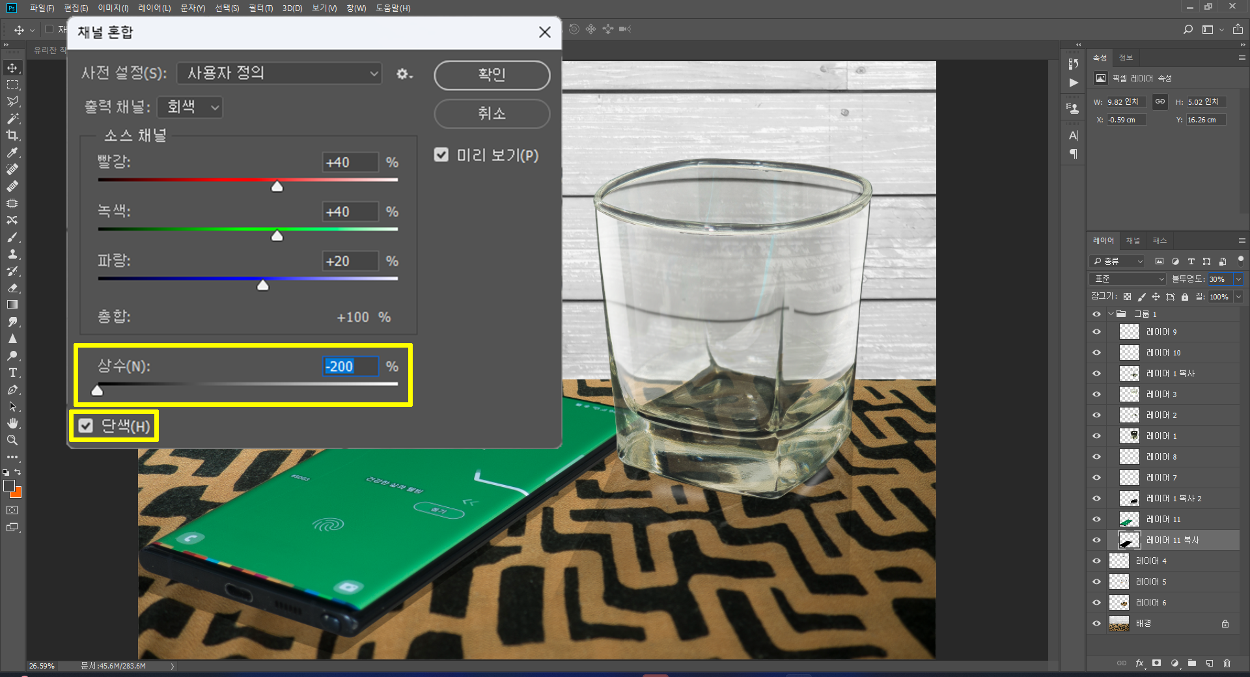Open the preset options gear in Channel Mixer
The height and width of the screenshot is (677, 1250).
pyautogui.click(x=404, y=74)
